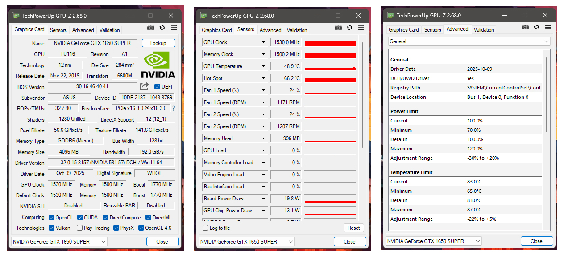
Task: Click screenshot camera icon in Sensors window
Action: [x=338, y=28]
